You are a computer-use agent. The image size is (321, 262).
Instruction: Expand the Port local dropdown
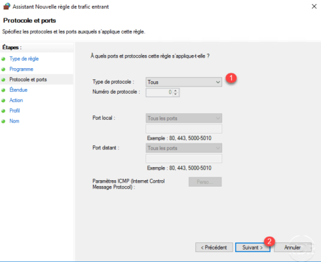pos(183,119)
